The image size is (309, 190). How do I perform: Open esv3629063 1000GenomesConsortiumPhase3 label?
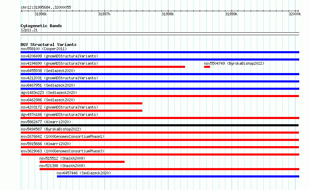(62, 151)
